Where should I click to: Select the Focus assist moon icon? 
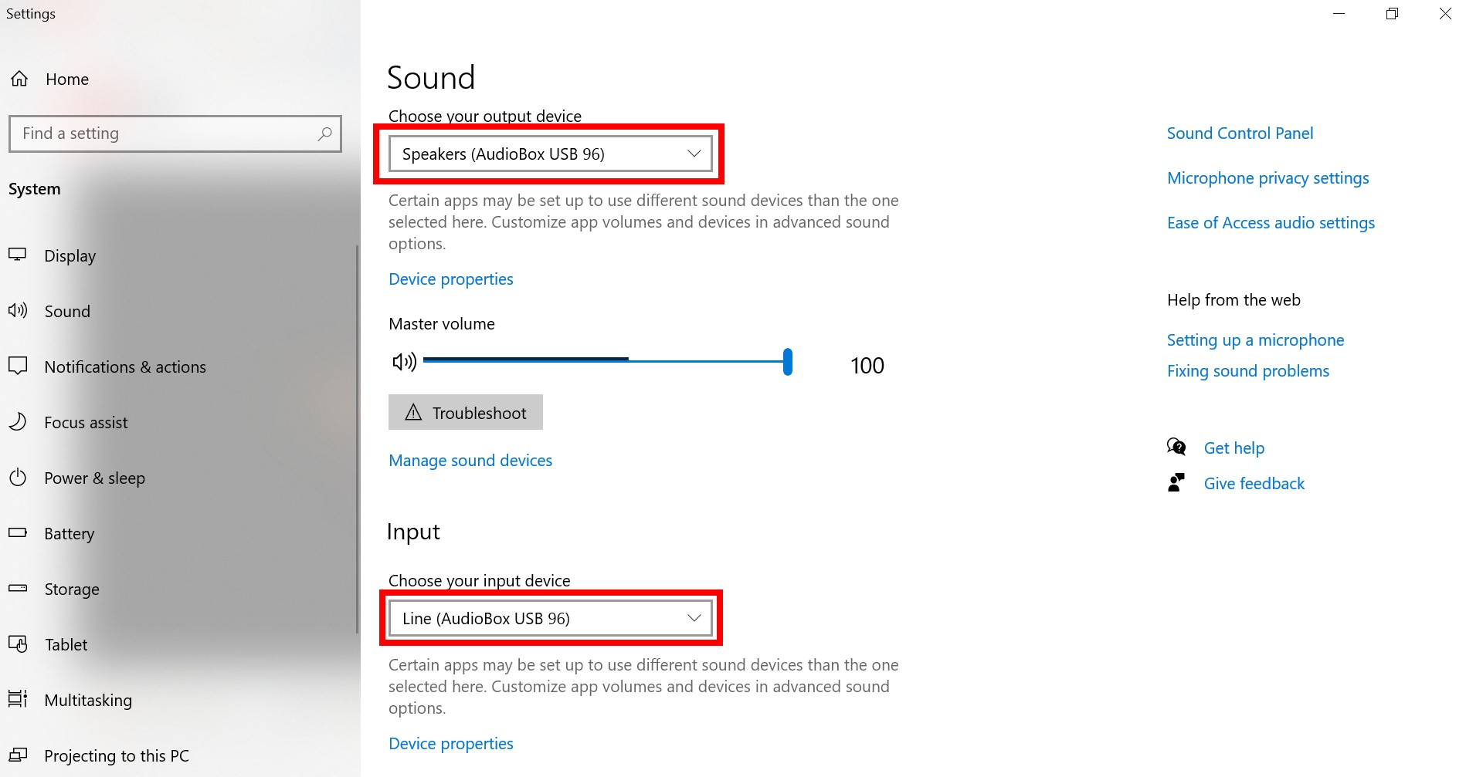[x=19, y=421]
